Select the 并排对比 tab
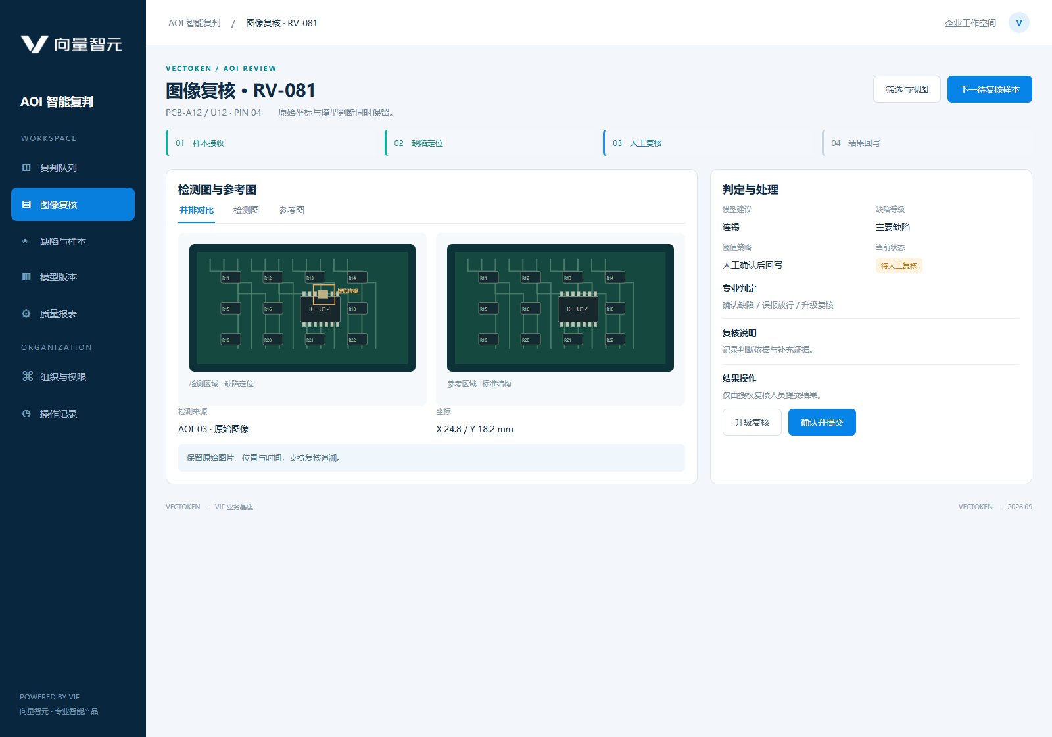This screenshot has height=737, width=1052. [197, 210]
